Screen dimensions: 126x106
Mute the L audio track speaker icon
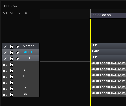(5, 65)
